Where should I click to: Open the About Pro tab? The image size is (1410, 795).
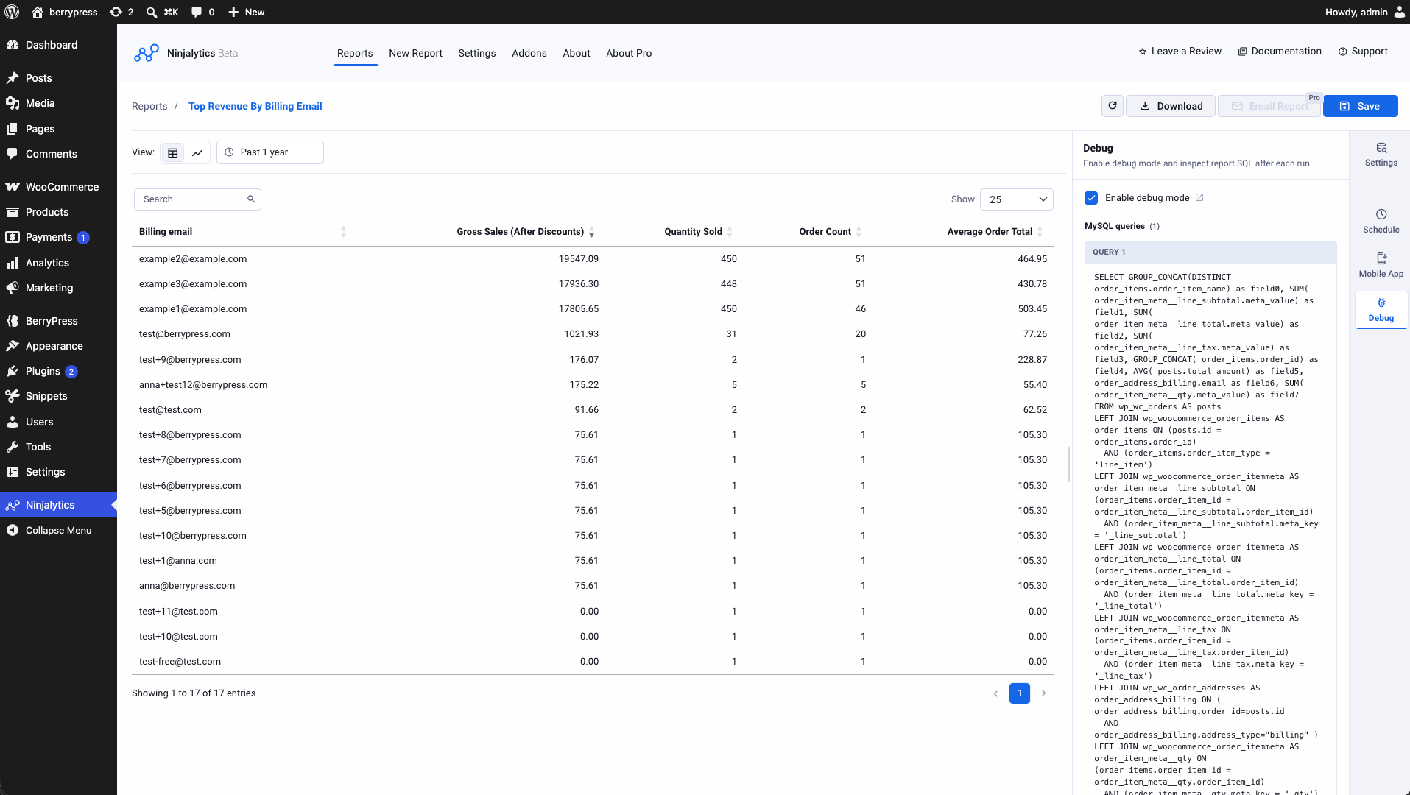click(x=629, y=53)
